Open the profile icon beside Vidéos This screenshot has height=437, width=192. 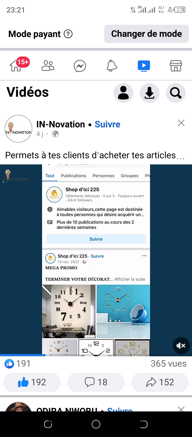pos(123,93)
